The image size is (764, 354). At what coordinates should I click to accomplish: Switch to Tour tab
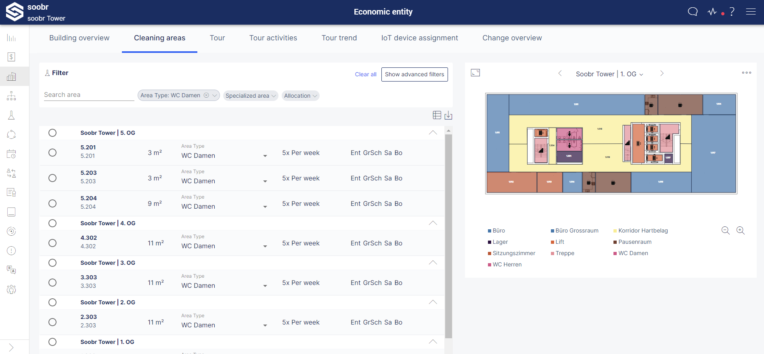tap(217, 38)
